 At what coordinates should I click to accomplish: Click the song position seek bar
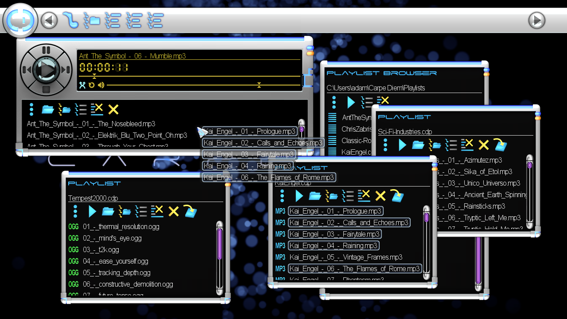pos(190,76)
